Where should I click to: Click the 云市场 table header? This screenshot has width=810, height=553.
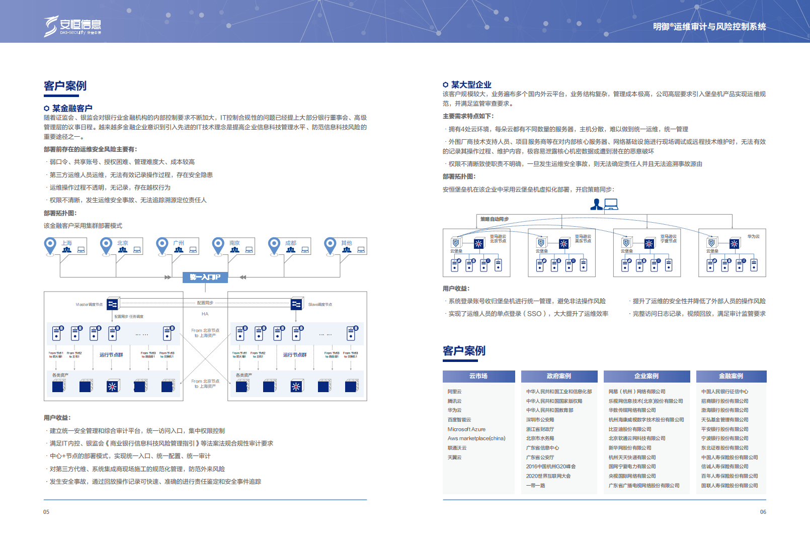(x=478, y=376)
